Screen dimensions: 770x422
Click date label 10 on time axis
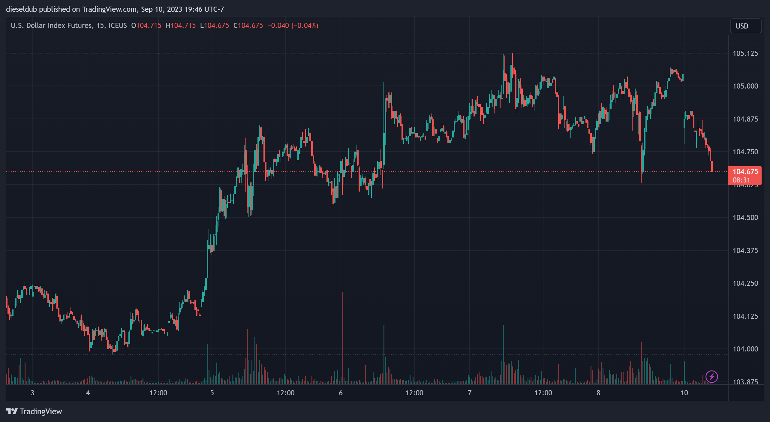point(684,393)
